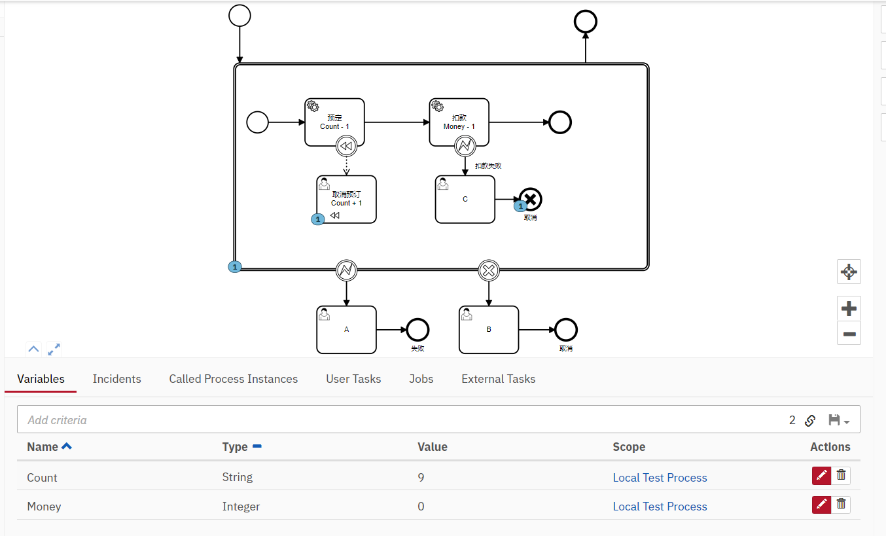Delete the Money variable with trash icon
Viewport: 886px width, 536px height.
(x=841, y=504)
